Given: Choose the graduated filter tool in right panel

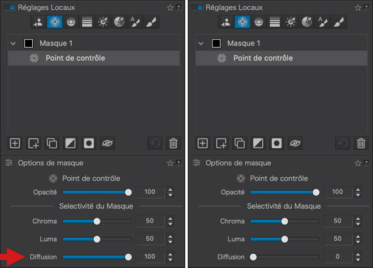Looking at the screenshot, I should point(275,22).
